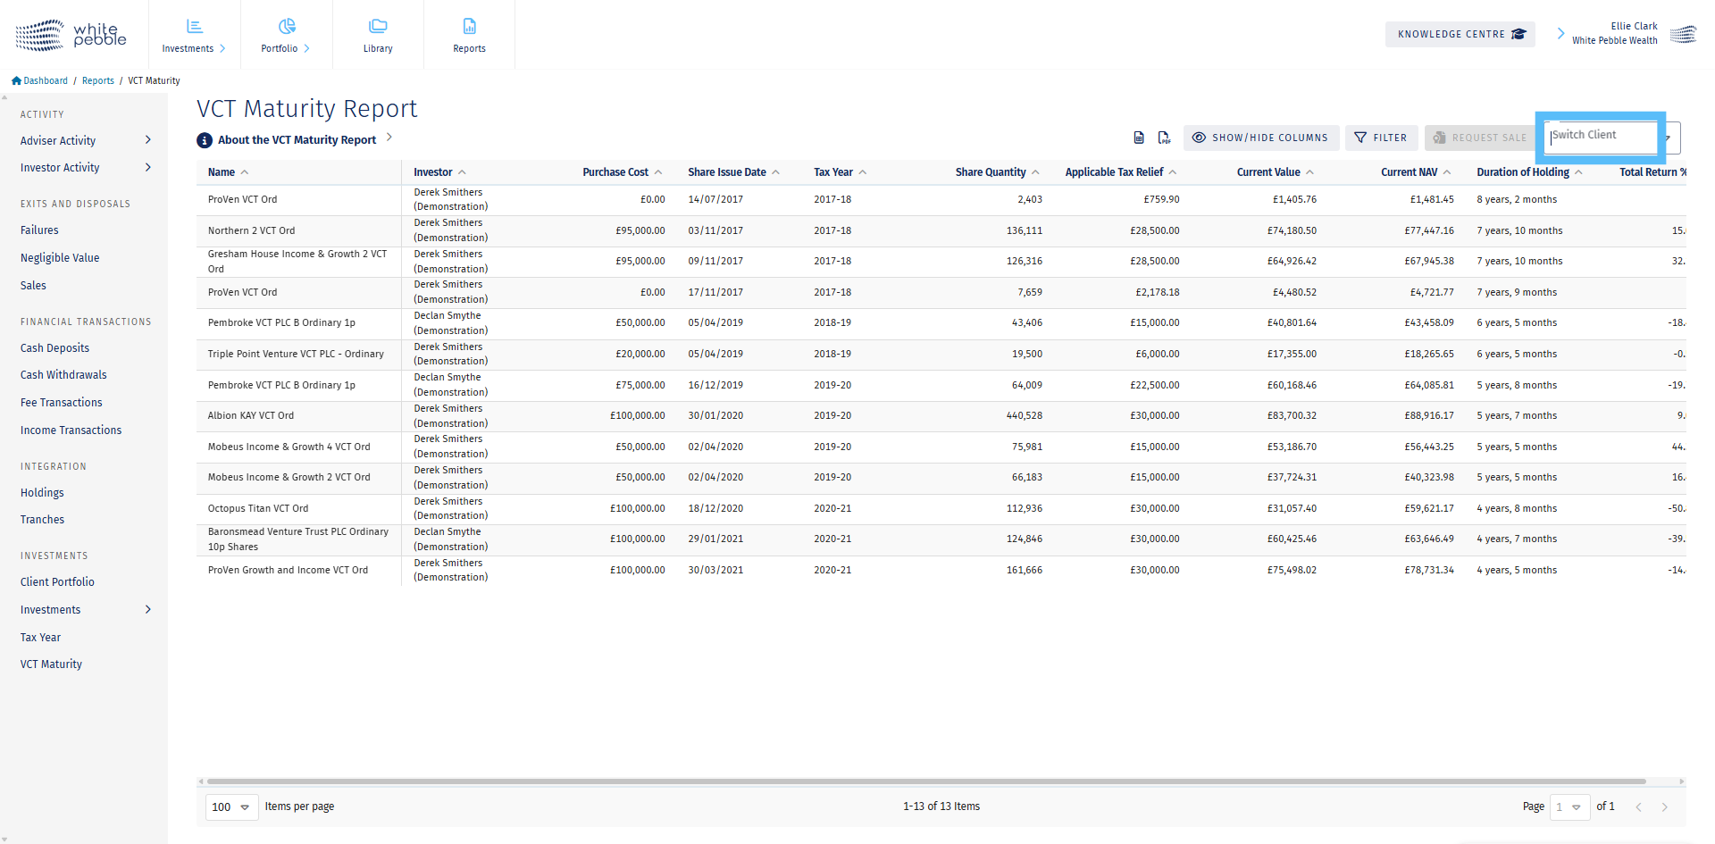The width and height of the screenshot is (1715, 844).
Task: Go to next page arrow in pagination
Action: point(1664,806)
